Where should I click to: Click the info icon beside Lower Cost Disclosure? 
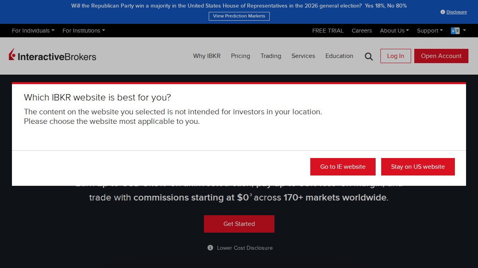pos(210,248)
